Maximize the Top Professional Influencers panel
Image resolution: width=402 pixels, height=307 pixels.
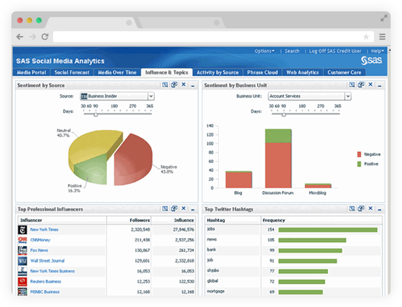click(x=165, y=208)
